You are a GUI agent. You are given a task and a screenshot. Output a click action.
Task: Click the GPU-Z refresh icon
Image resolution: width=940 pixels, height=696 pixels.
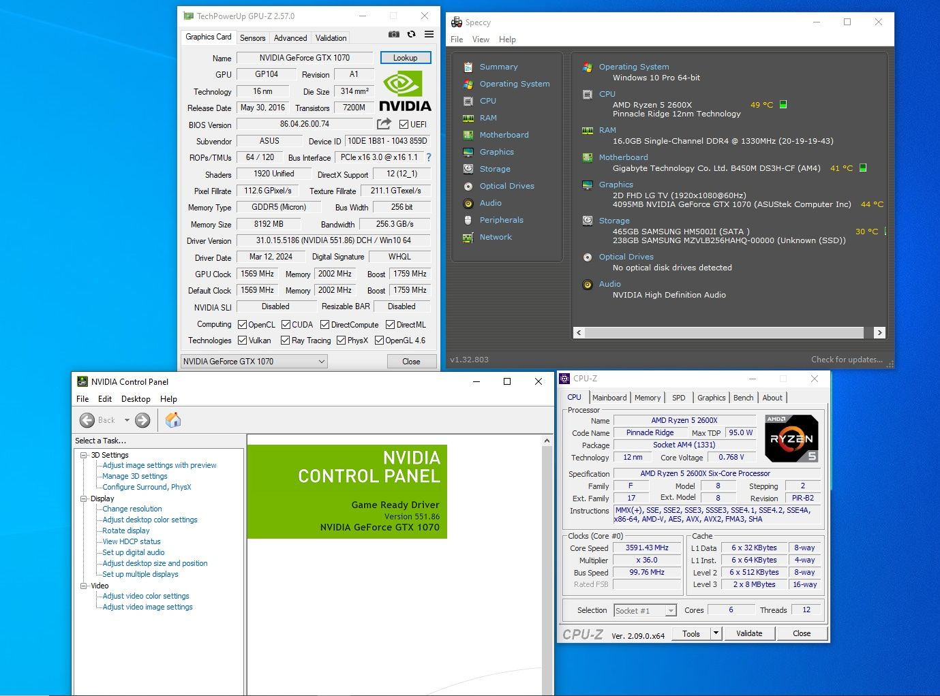411,34
